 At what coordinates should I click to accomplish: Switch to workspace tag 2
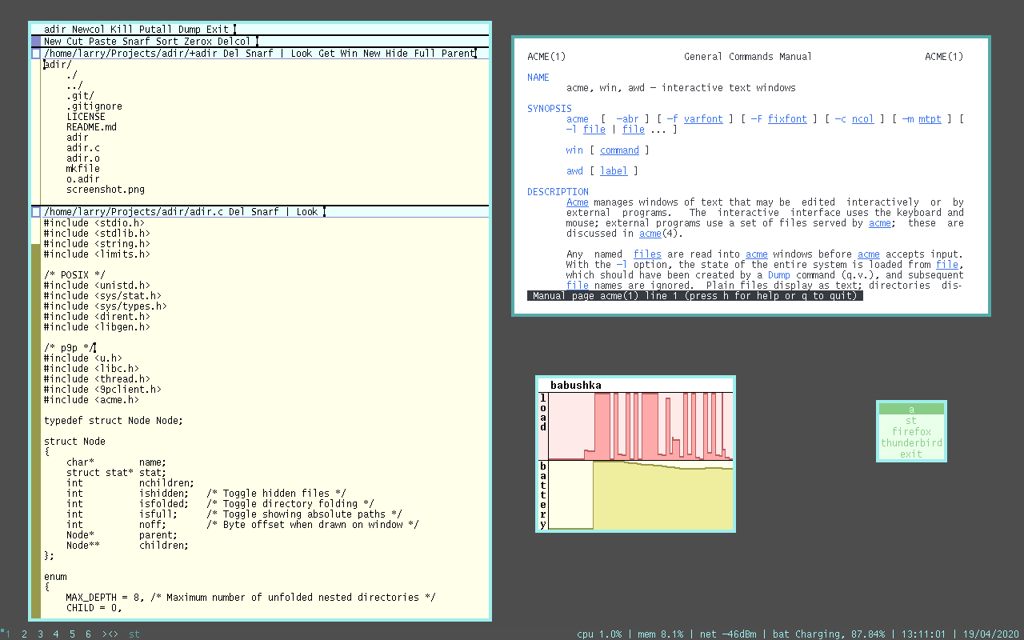click(x=24, y=634)
